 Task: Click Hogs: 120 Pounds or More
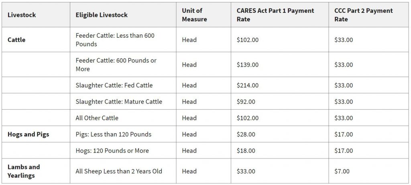[112, 151]
